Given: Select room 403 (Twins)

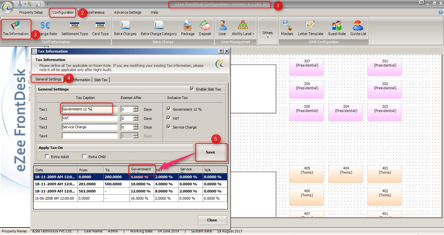Looking at the screenshot, I should (385, 174).
